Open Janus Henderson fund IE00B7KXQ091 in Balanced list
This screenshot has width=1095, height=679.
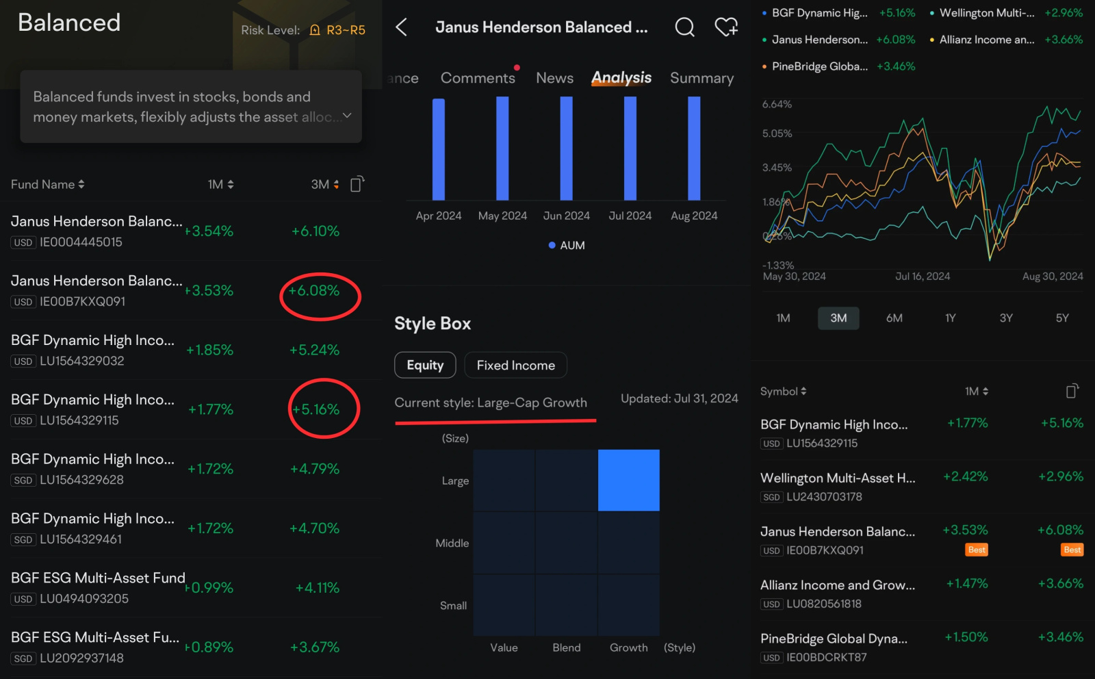pyautogui.click(x=191, y=290)
